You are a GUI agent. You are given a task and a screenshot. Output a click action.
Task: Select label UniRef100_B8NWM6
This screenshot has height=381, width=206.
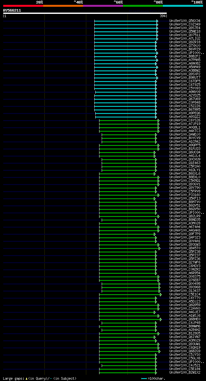(x=185, y=326)
